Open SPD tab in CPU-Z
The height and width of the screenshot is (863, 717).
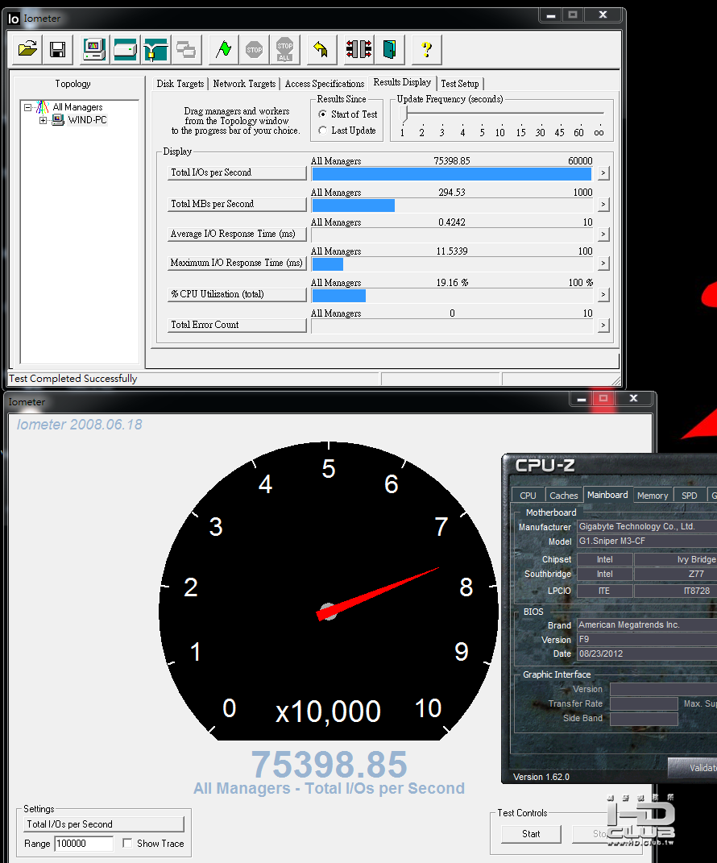[690, 496]
